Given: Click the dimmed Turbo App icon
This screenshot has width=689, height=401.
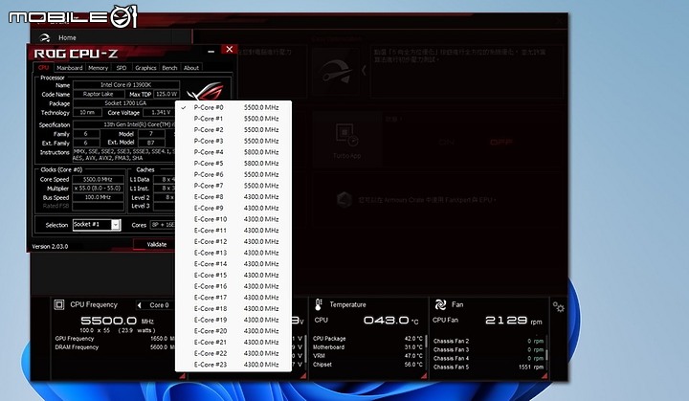Looking at the screenshot, I should click(x=346, y=135).
